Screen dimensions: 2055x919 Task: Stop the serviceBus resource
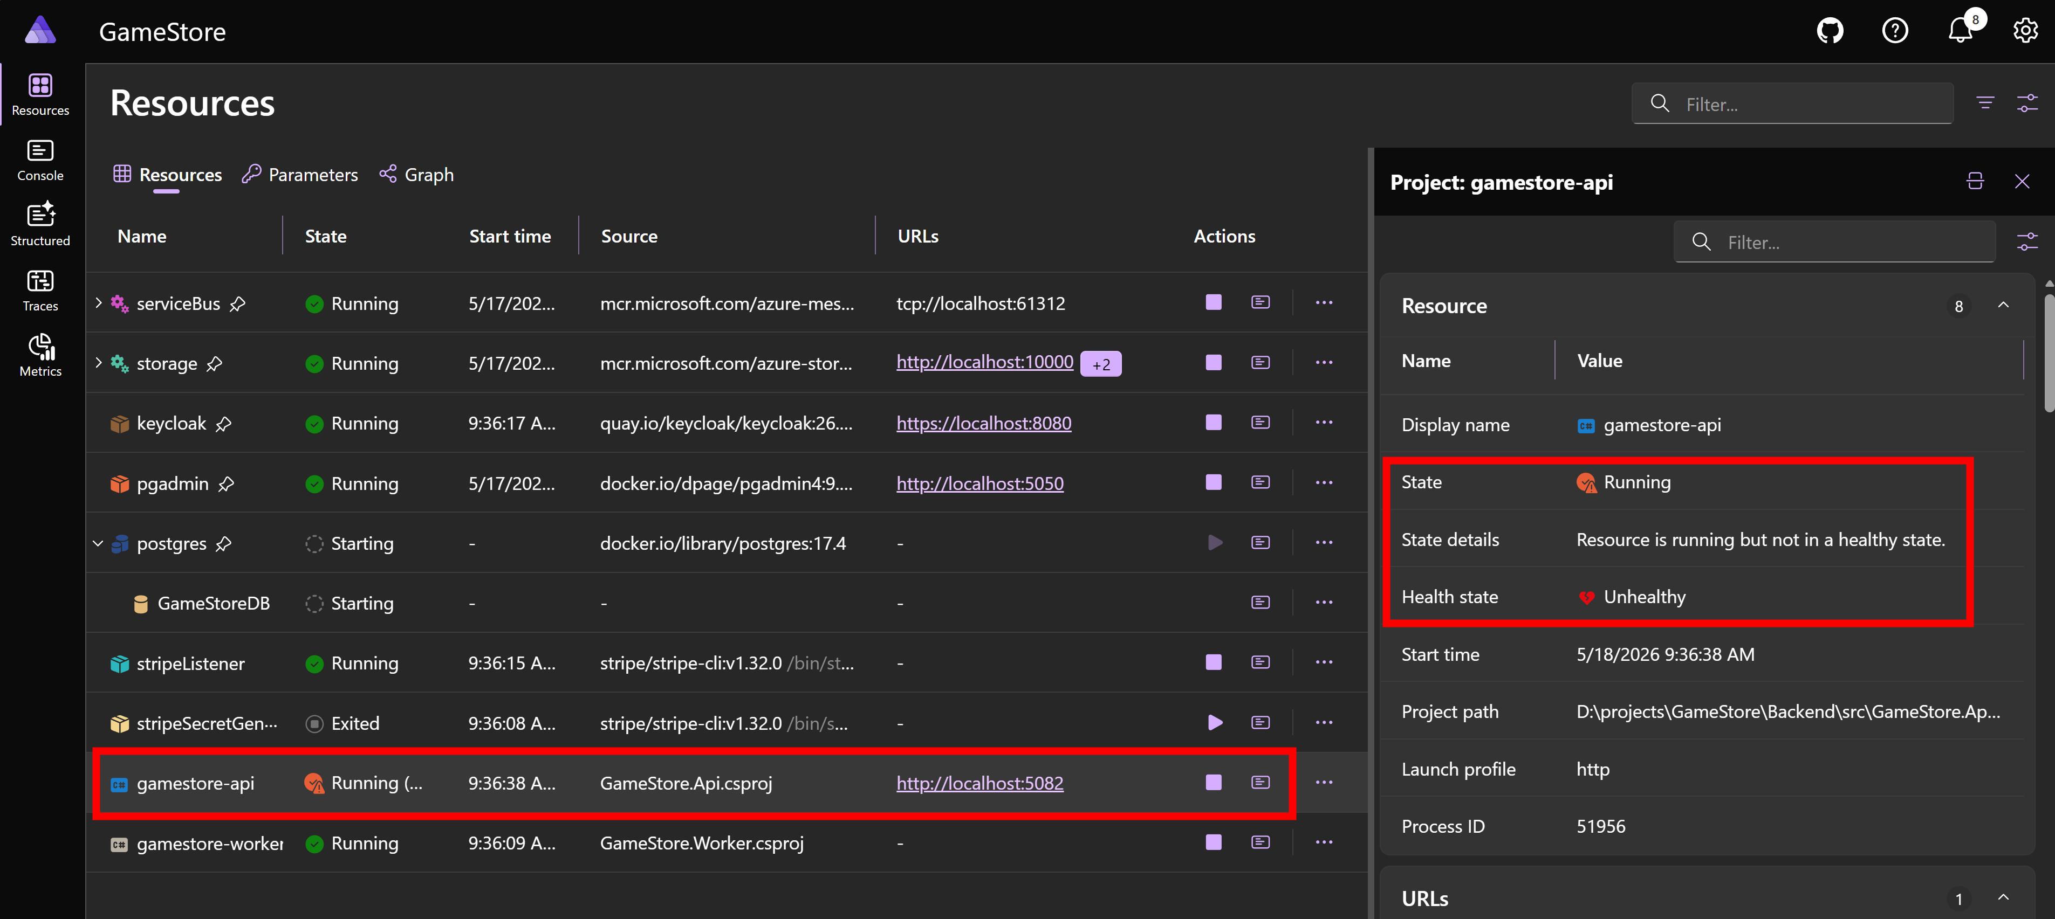pyautogui.click(x=1214, y=302)
